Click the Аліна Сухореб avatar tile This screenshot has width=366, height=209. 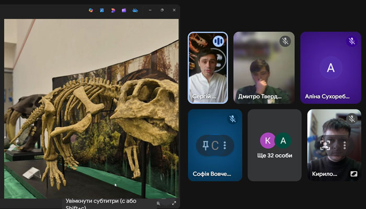[330, 68]
